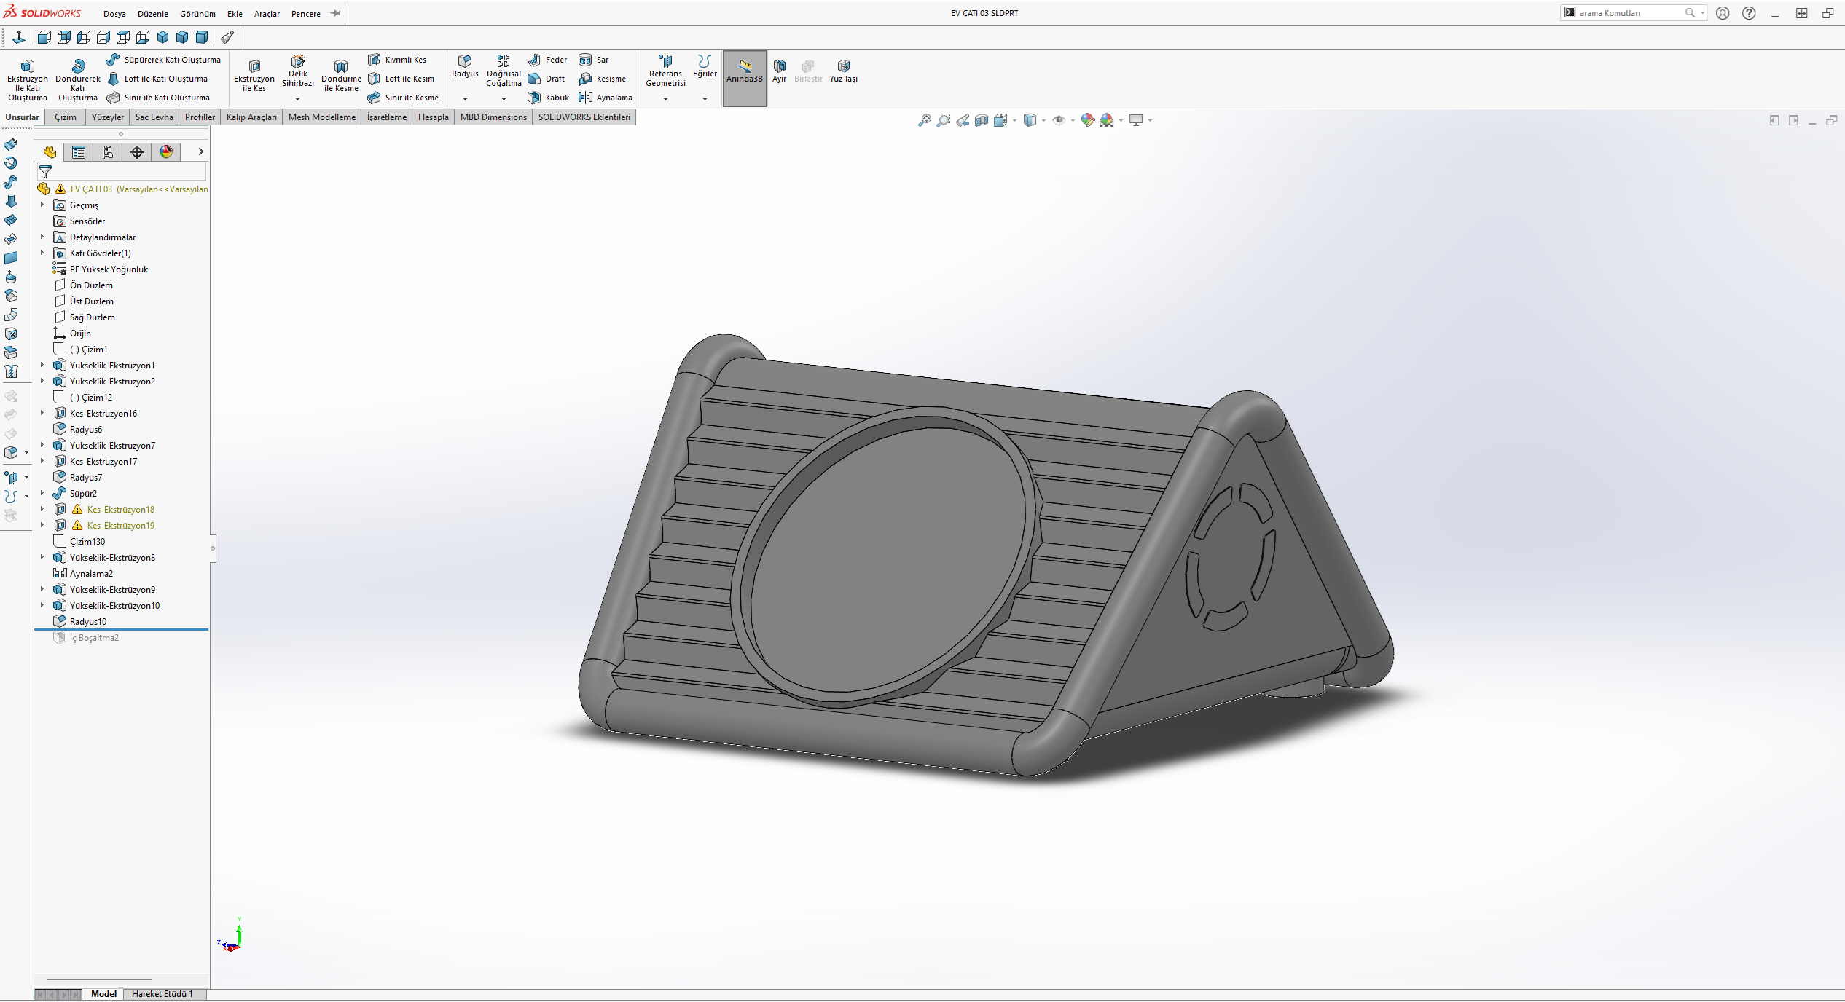Select Kes-Ekstrüzyon18 warning feature

click(121, 509)
